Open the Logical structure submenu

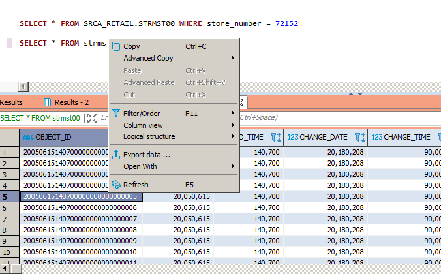click(174, 136)
